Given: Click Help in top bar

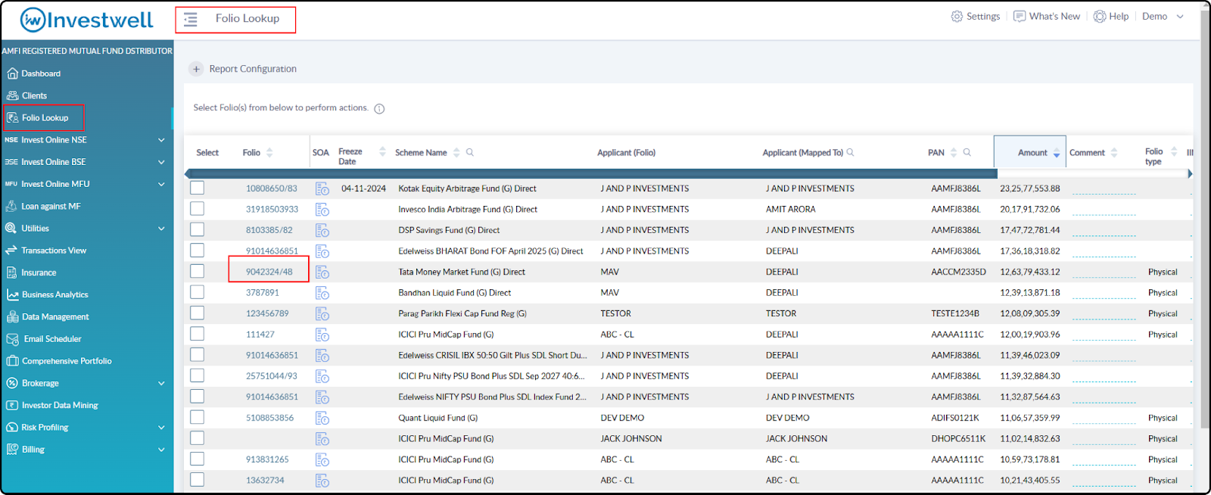Looking at the screenshot, I should [1111, 17].
